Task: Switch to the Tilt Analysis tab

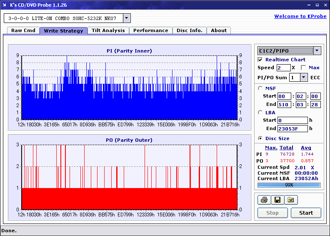Action: [108, 30]
